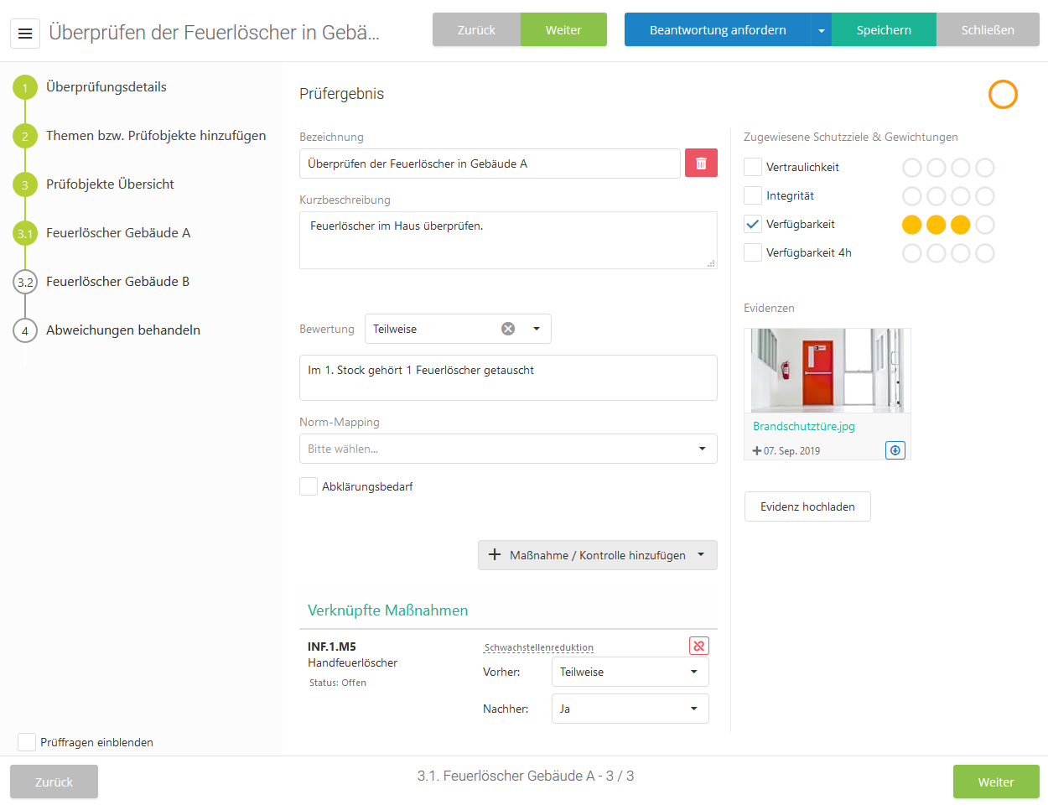Image resolution: width=1048 pixels, height=805 pixels.
Task: Click the orange status circle icon
Action: point(1002,95)
